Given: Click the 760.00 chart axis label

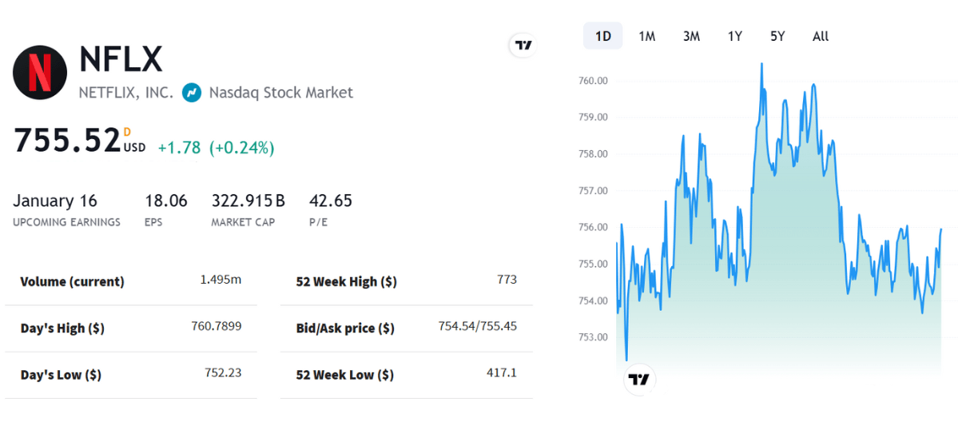Looking at the screenshot, I should pos(593,81).
